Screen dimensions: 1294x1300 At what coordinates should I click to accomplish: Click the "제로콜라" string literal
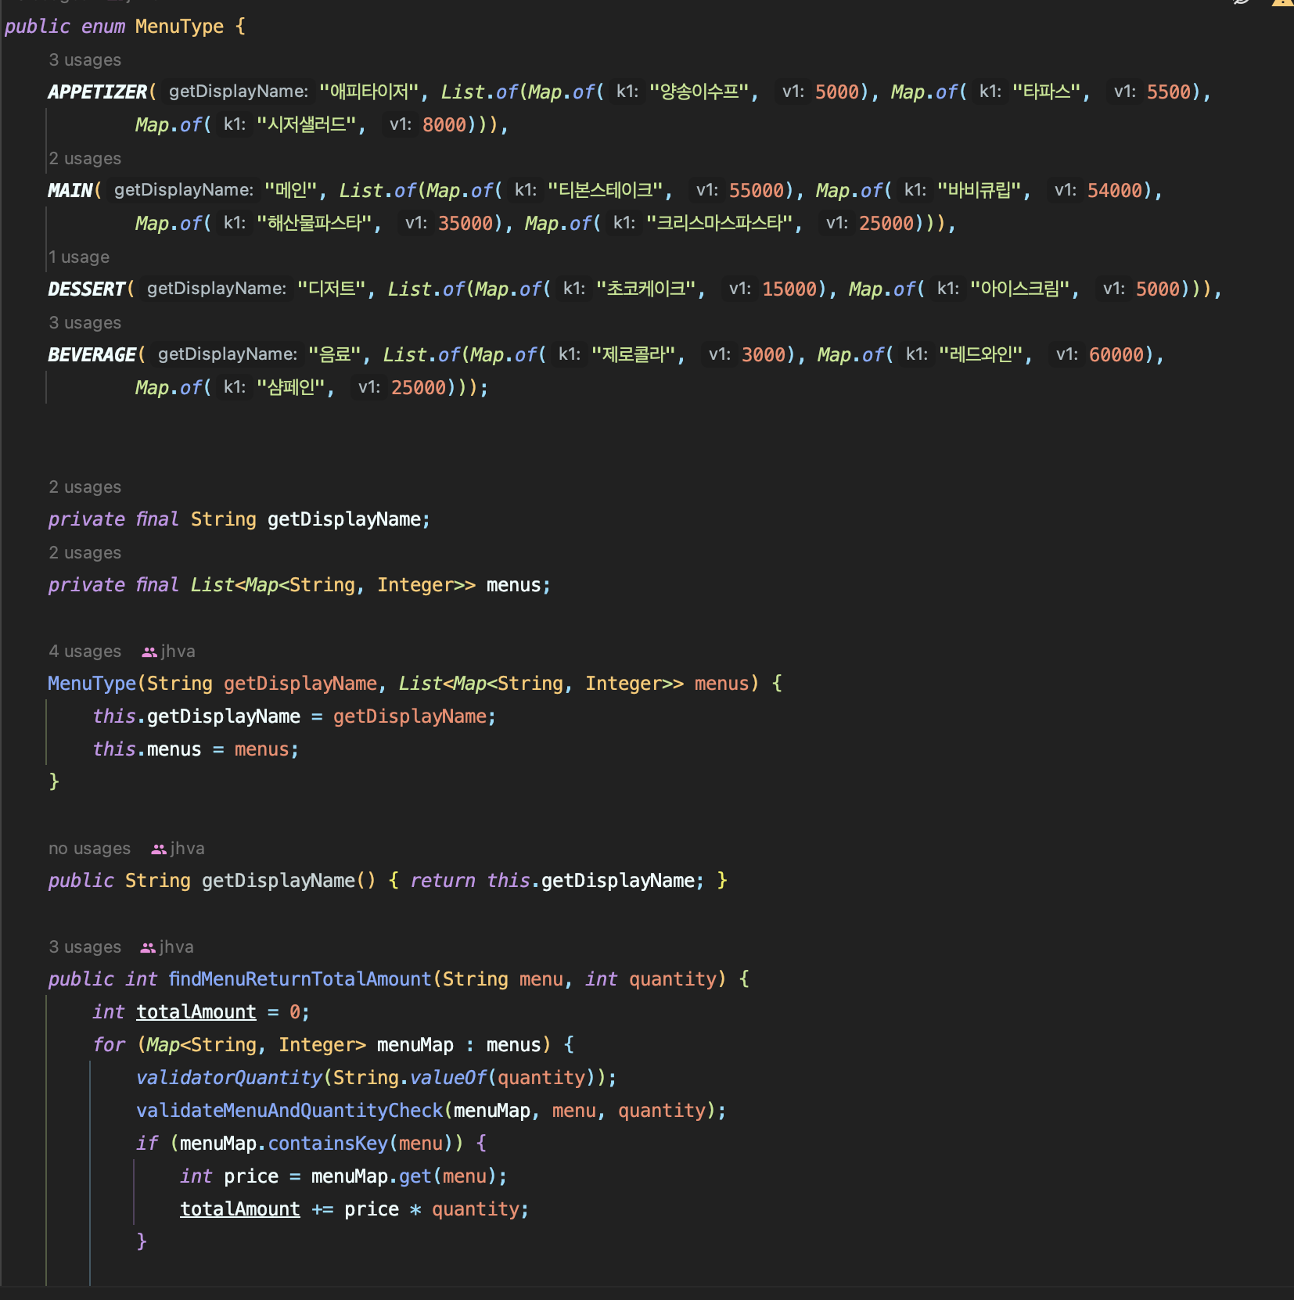634,355
